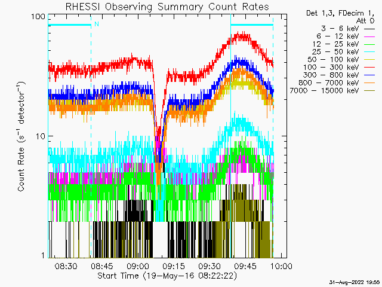Click the cyan N marker at top left
The height and width of the screenshot is (287, 382).
click(x=96, y=25)
